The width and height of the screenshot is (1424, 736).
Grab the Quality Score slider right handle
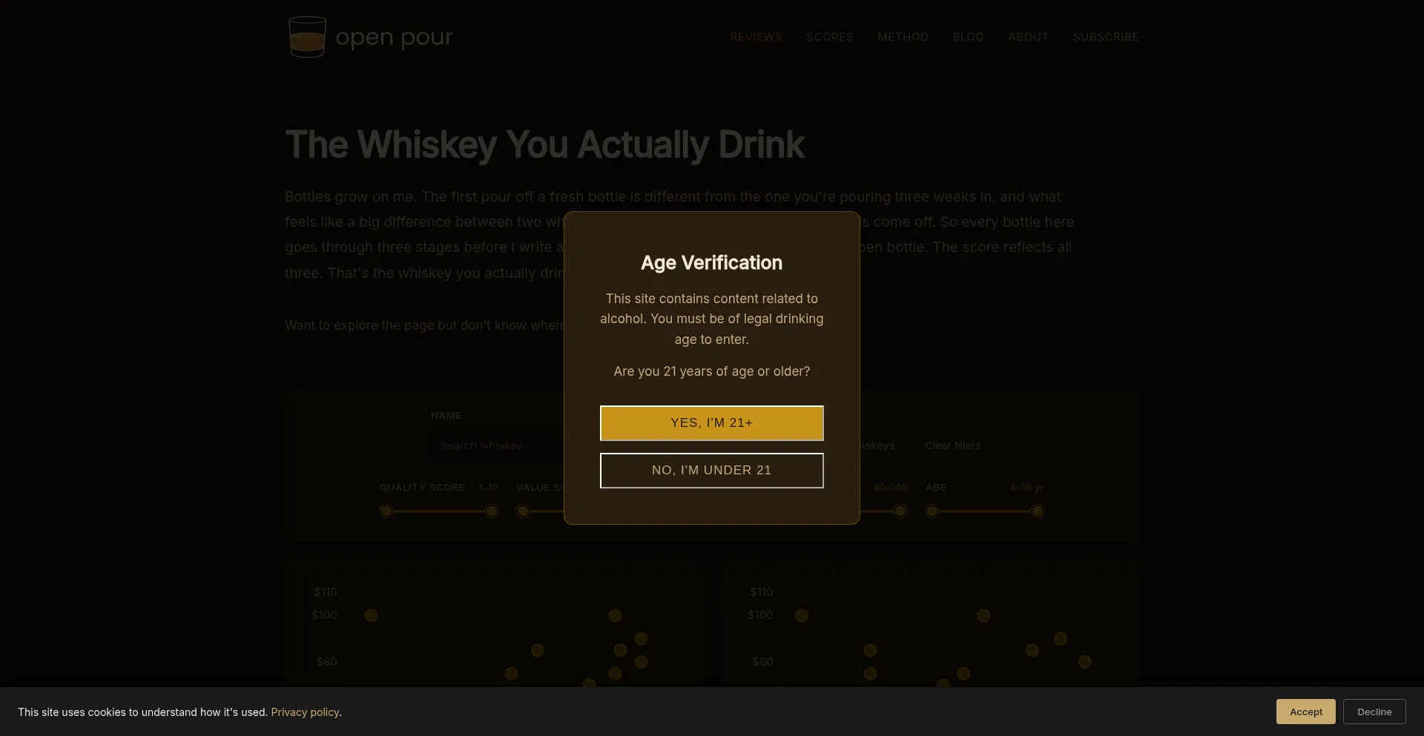click(491, 511)
